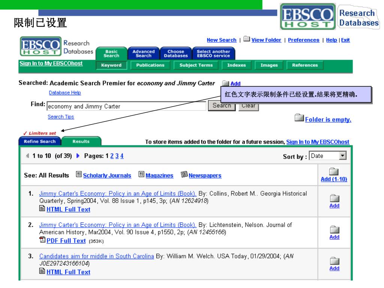Click the EBSCOhost Research Databases logo

point(57,46)
